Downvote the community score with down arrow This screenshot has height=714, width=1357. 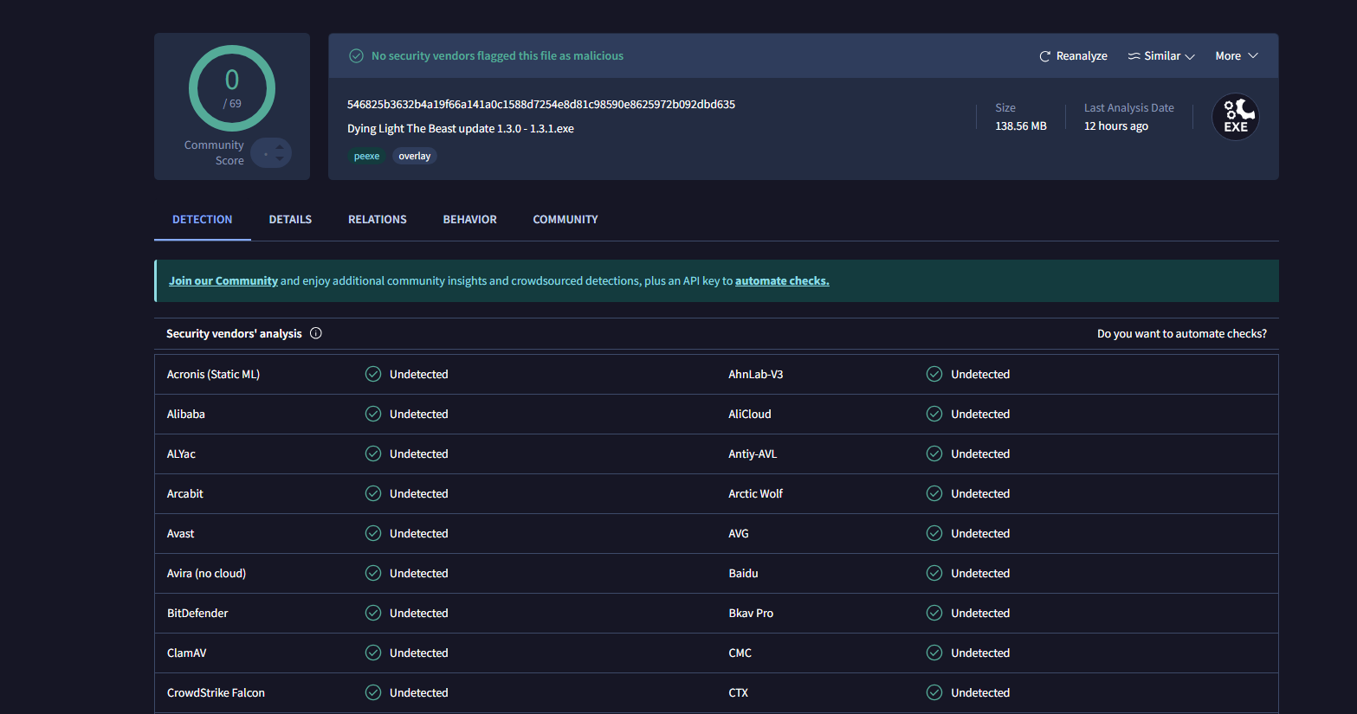tap(280, 158)
